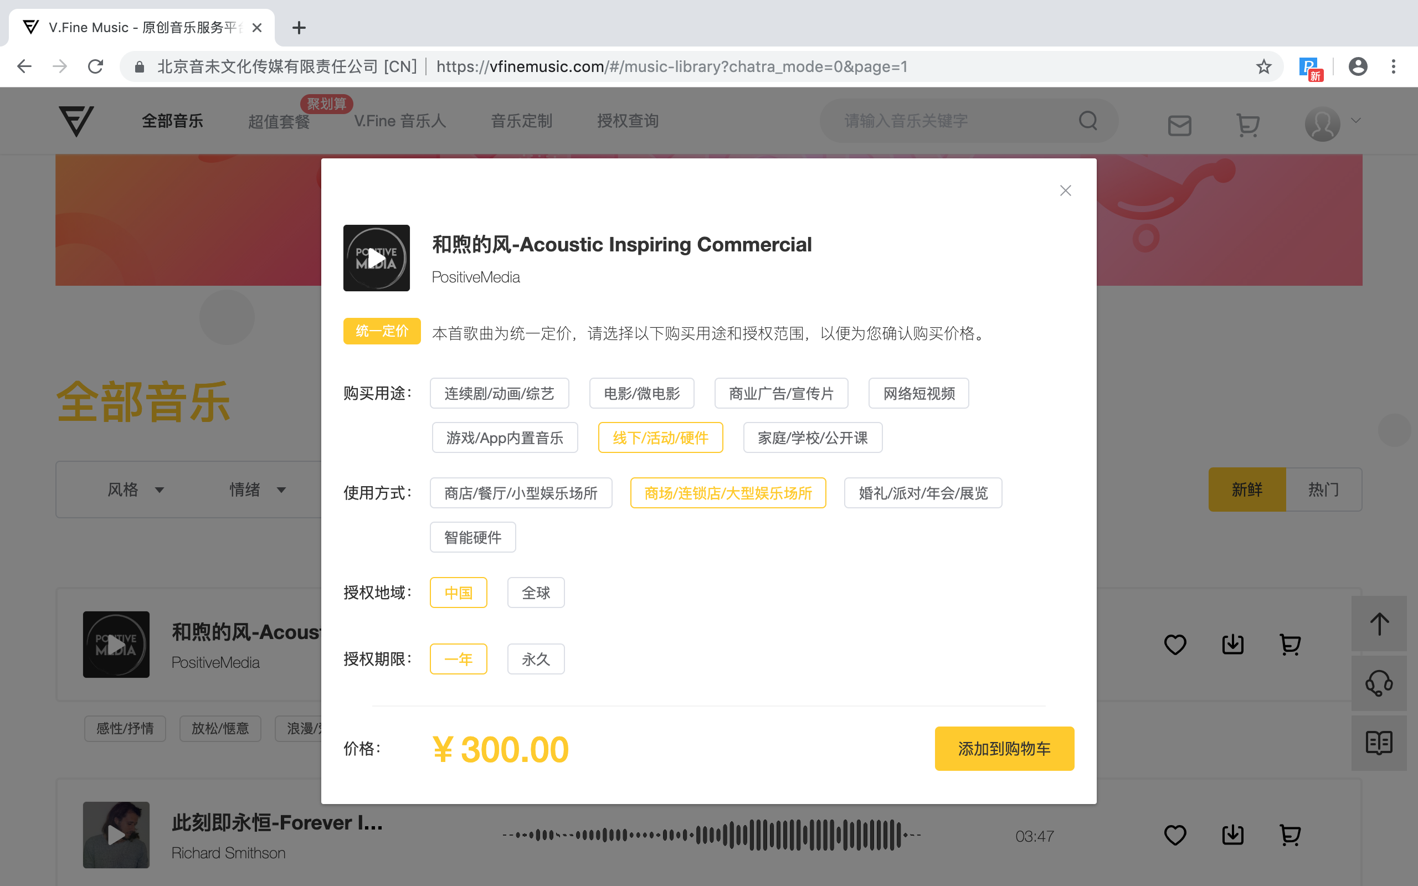The image size is (1418, 886).
Task: Favorite the Forever track with heart icon
Action: (x=1175, y=835)
